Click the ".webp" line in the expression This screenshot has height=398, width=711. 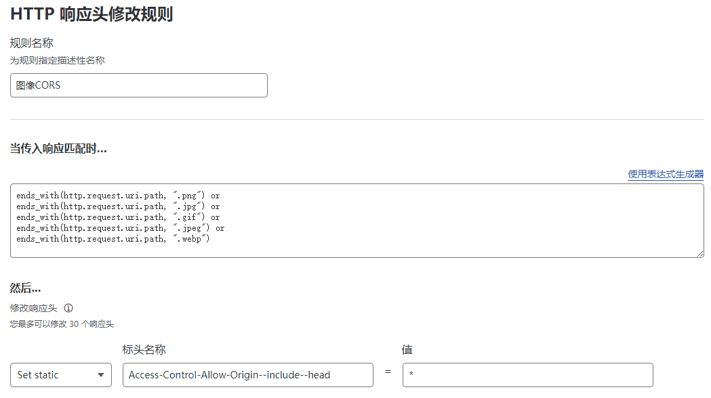coord(113,239)
